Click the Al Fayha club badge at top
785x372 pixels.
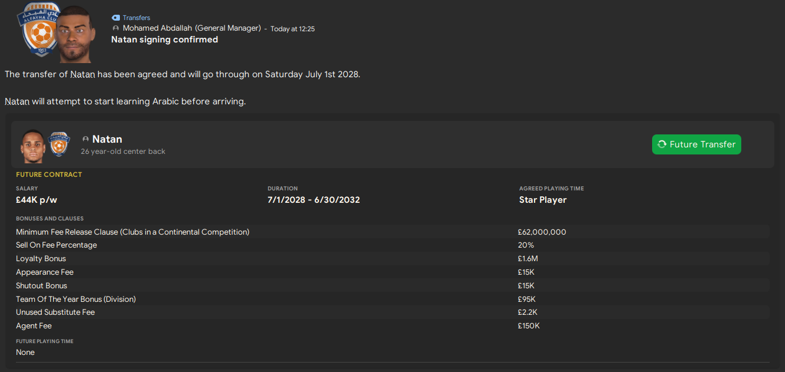[39, 31]
